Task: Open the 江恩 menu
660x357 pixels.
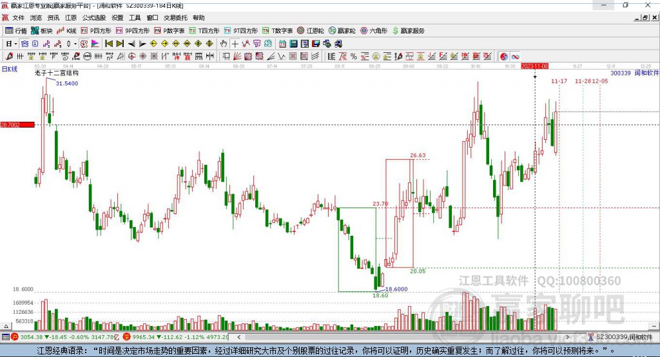Action: click(71, 17)
